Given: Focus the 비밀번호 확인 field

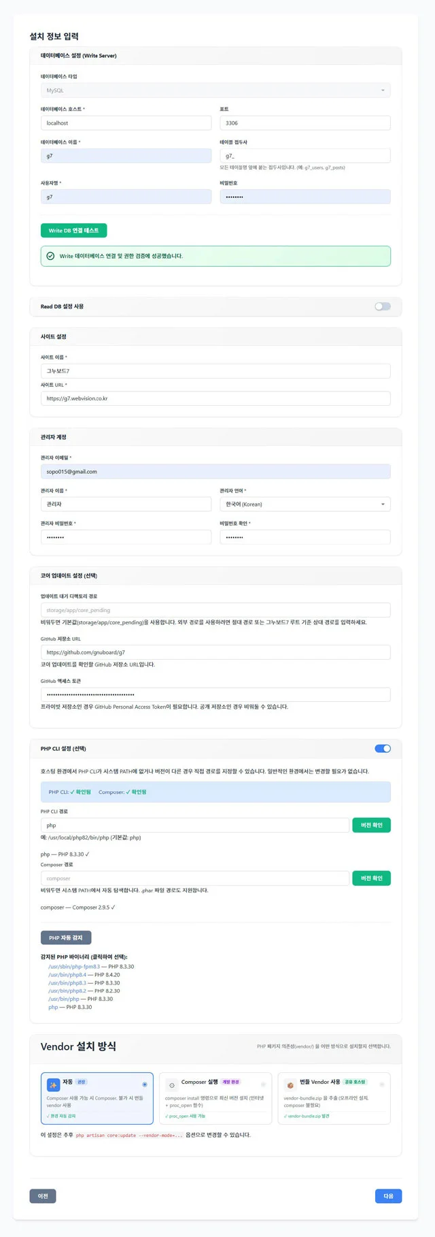Looking at the screenshot, I should pyautogui.click(x=305, y=537).
